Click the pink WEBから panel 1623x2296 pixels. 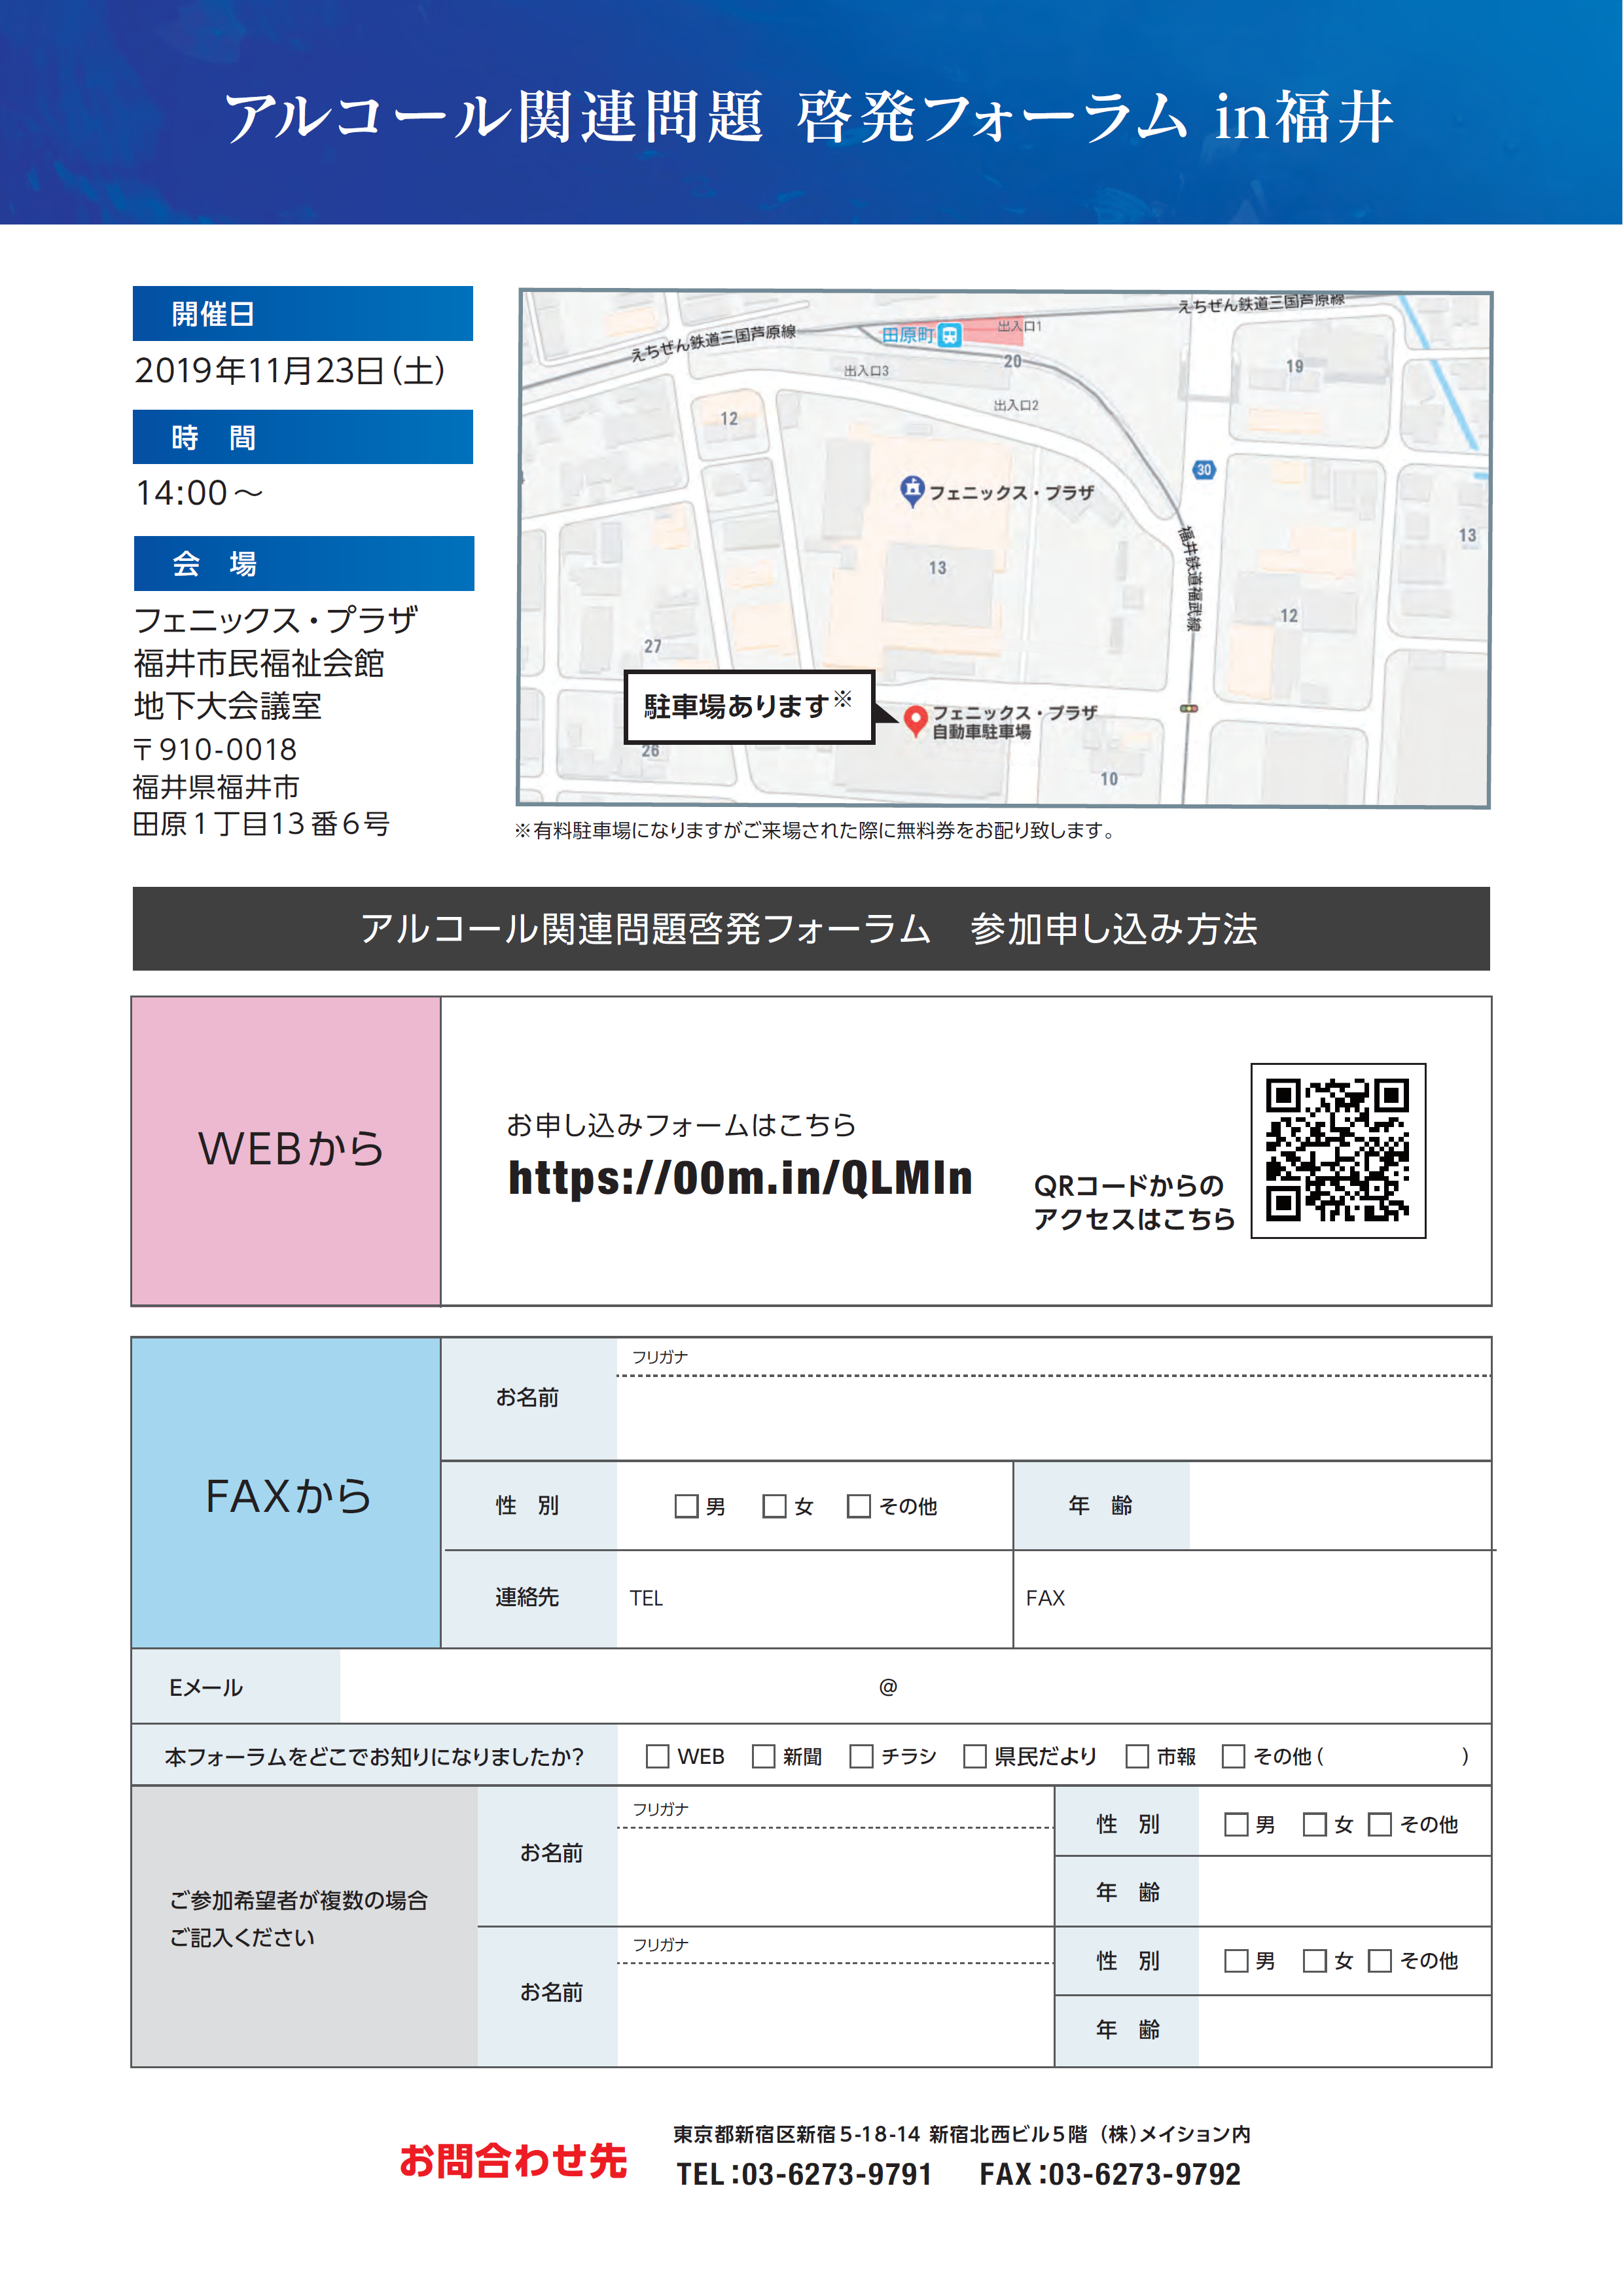(287, 1150)
